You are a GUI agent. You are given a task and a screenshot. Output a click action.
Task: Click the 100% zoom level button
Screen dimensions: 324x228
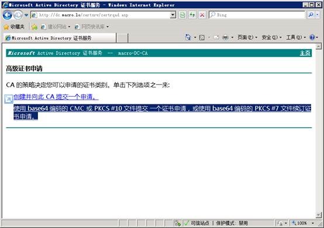[x=299, y=223]
